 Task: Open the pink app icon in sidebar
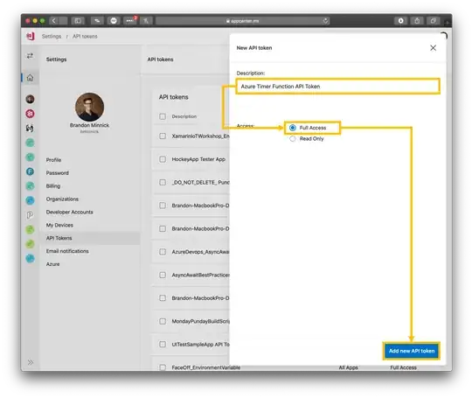pyautogui.click(x=30, y=114)
